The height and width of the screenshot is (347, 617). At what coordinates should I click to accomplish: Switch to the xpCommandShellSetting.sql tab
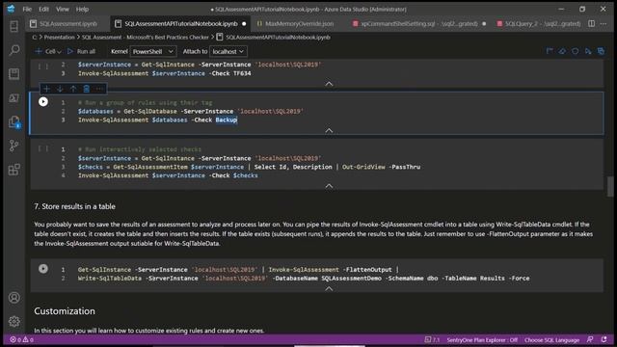(x=419, y=23)
